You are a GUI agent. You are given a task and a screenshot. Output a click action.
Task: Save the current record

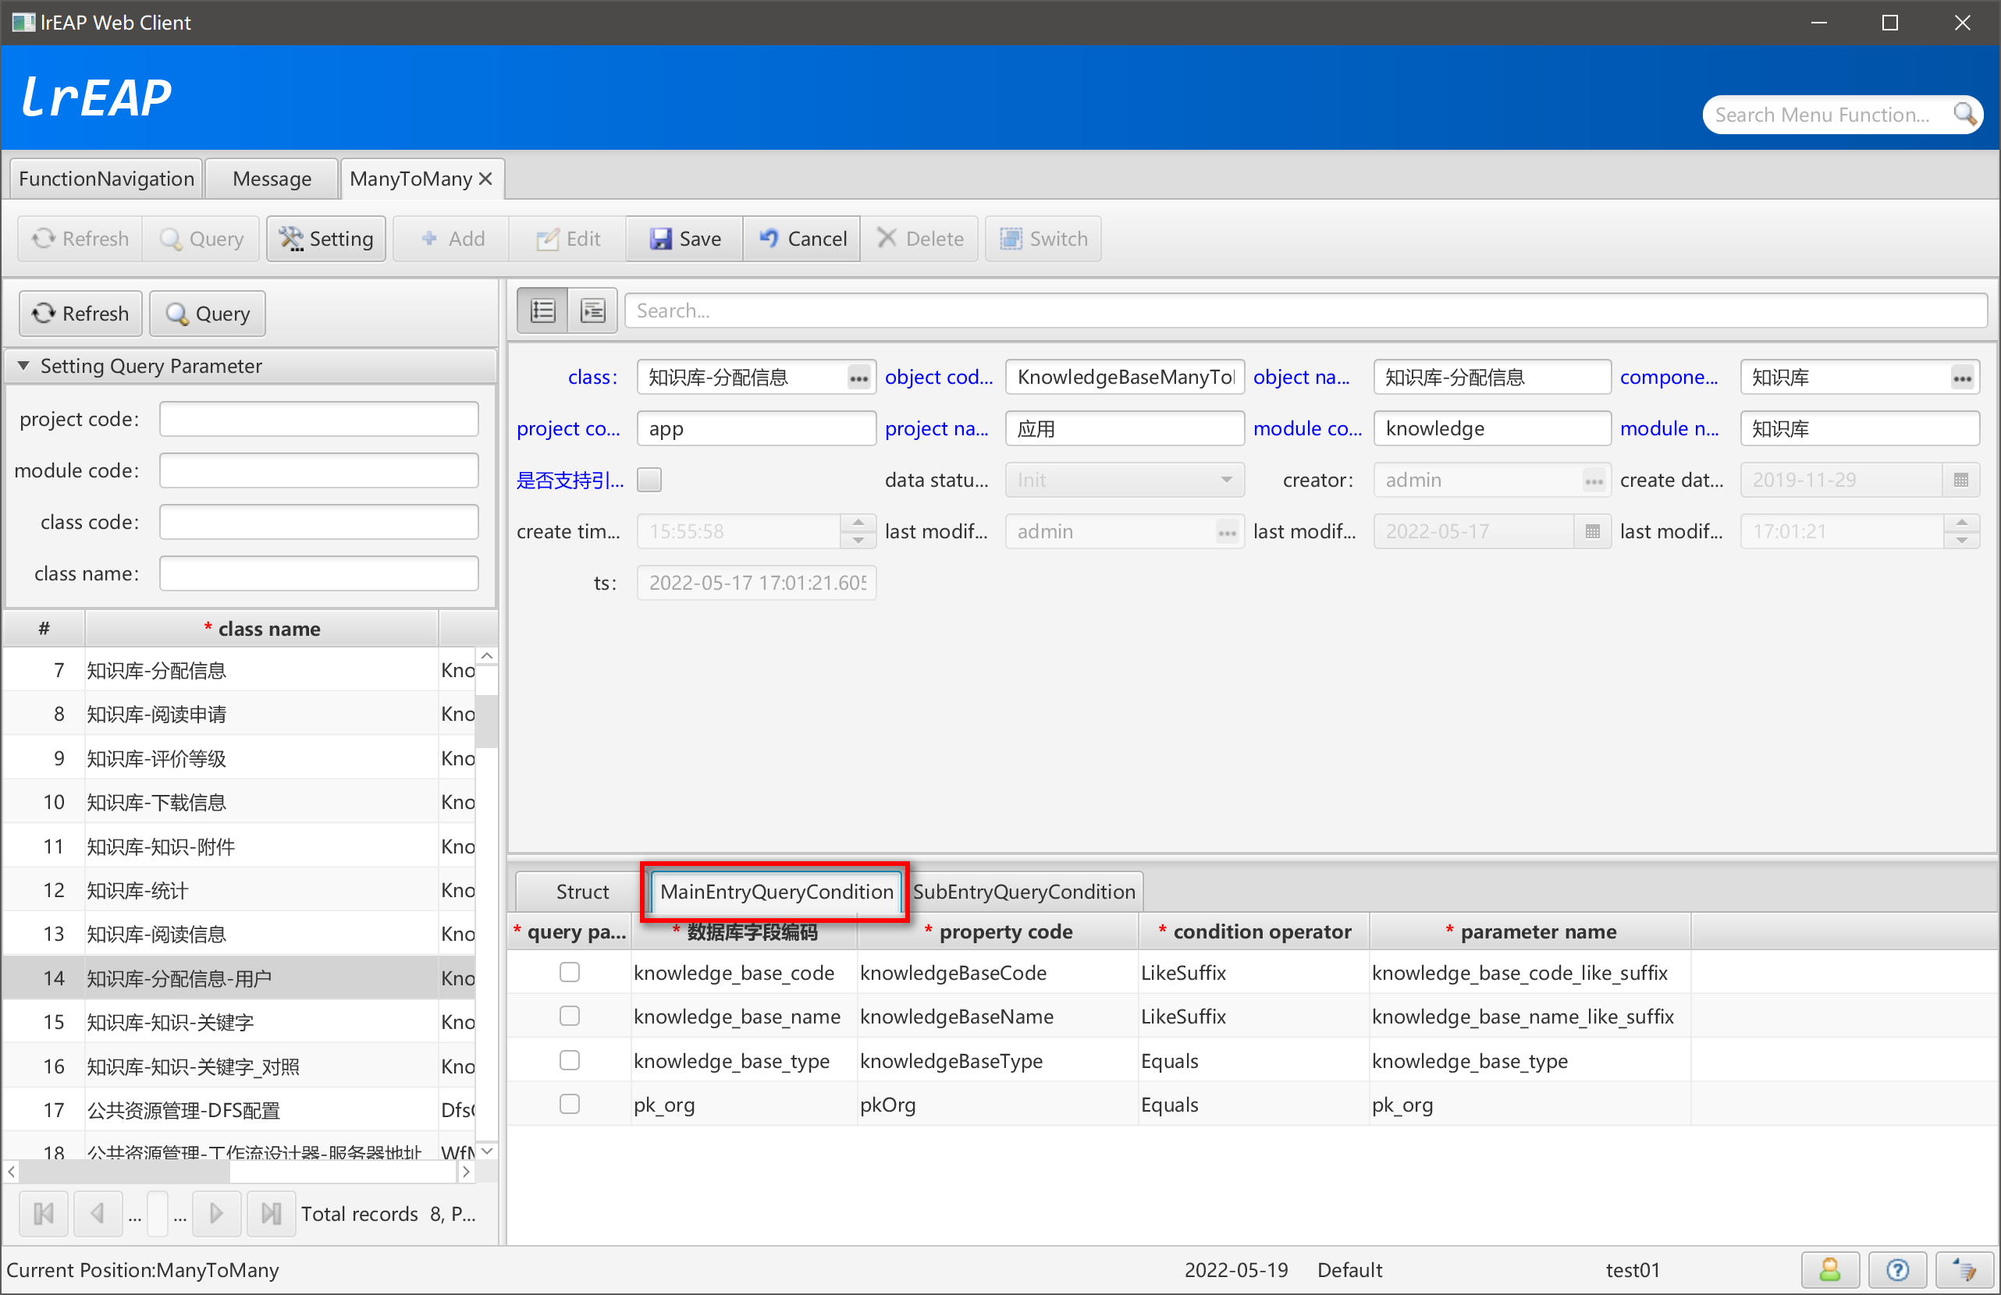tap(684, 239)
